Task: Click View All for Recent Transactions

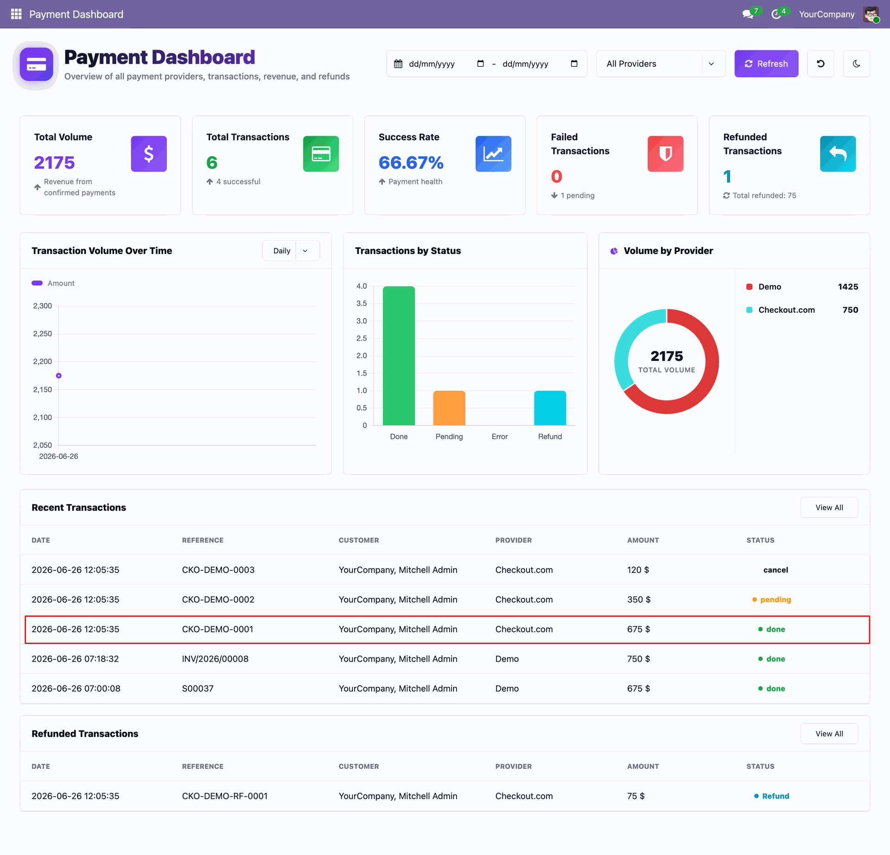Action: 829,507
